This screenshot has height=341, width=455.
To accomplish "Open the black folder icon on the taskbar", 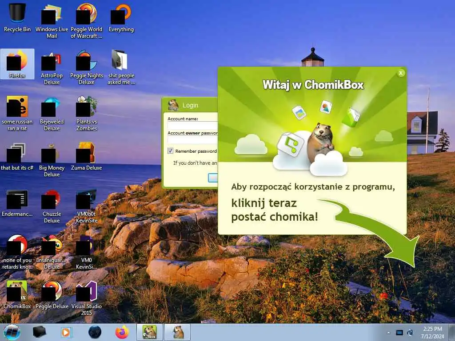I will pyautogui.click(x=40, y=332).
